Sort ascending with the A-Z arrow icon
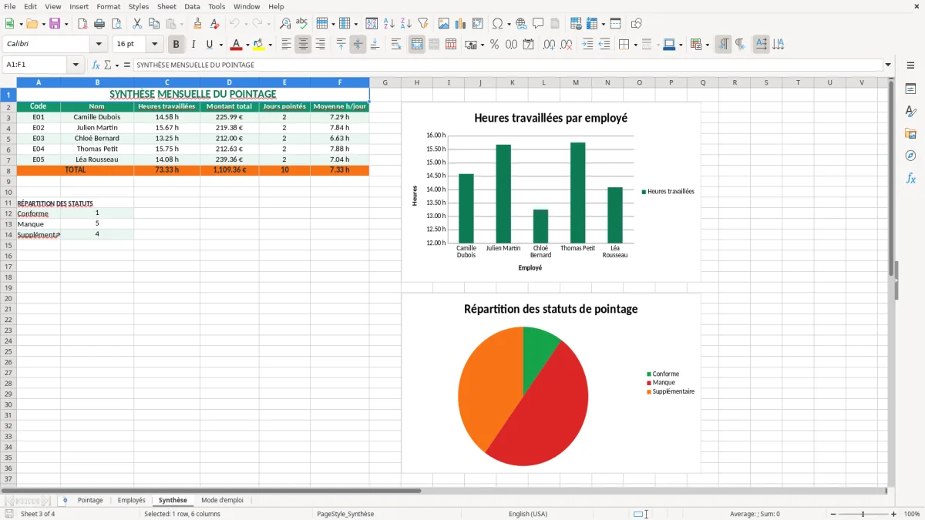The image size is (925, 520). point(389,24)
